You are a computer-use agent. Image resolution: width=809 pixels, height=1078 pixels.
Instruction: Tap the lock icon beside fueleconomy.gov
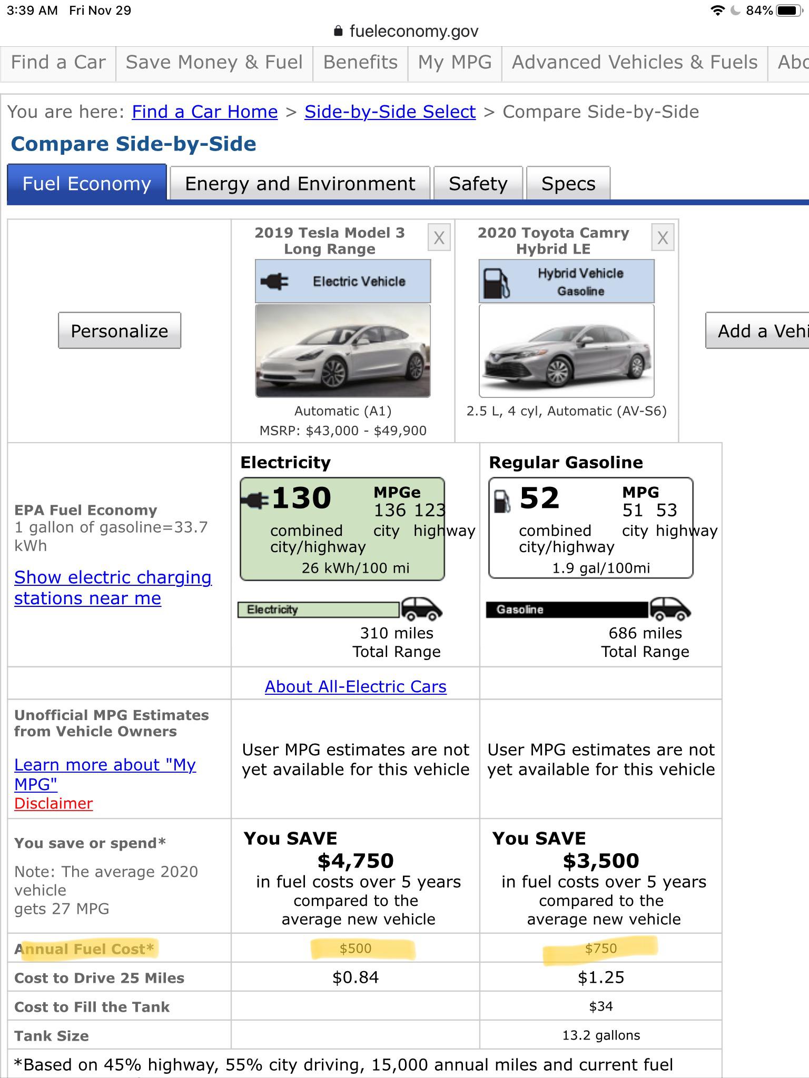[x=338, y=31]
